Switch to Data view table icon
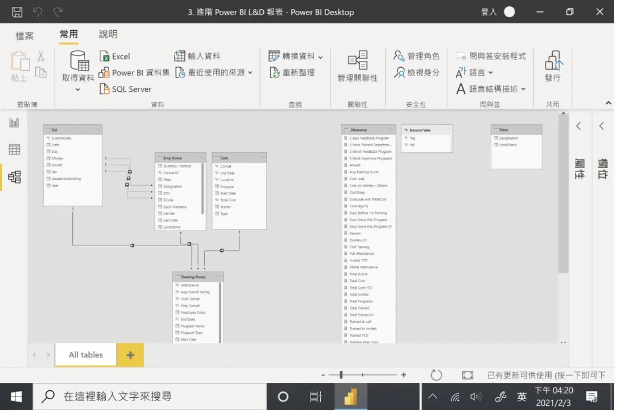This screenshot has height=413, width=617. [x=14, y=150]
